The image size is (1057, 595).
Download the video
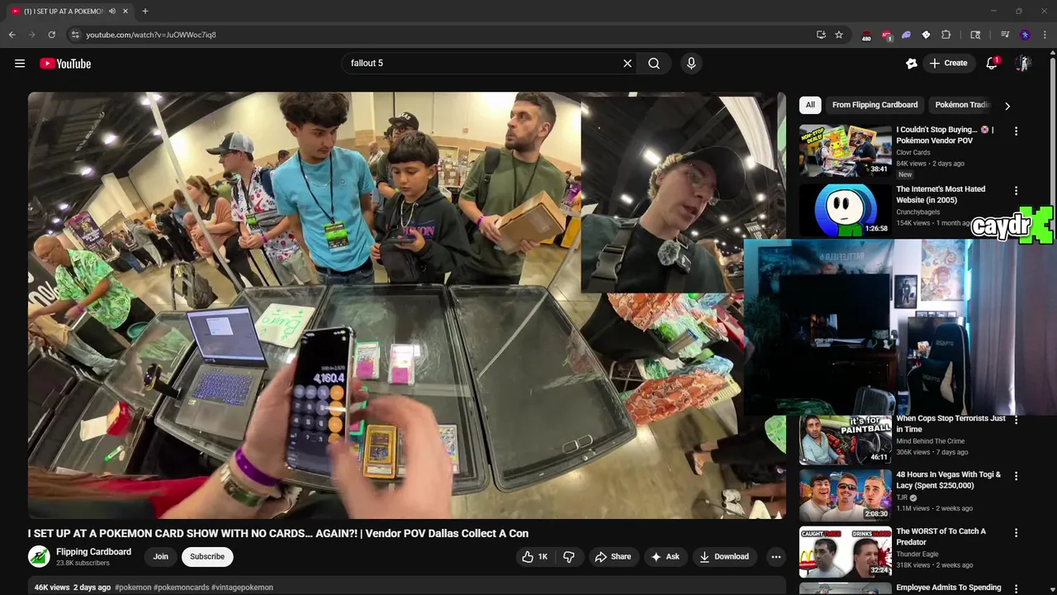pos(724,557)
